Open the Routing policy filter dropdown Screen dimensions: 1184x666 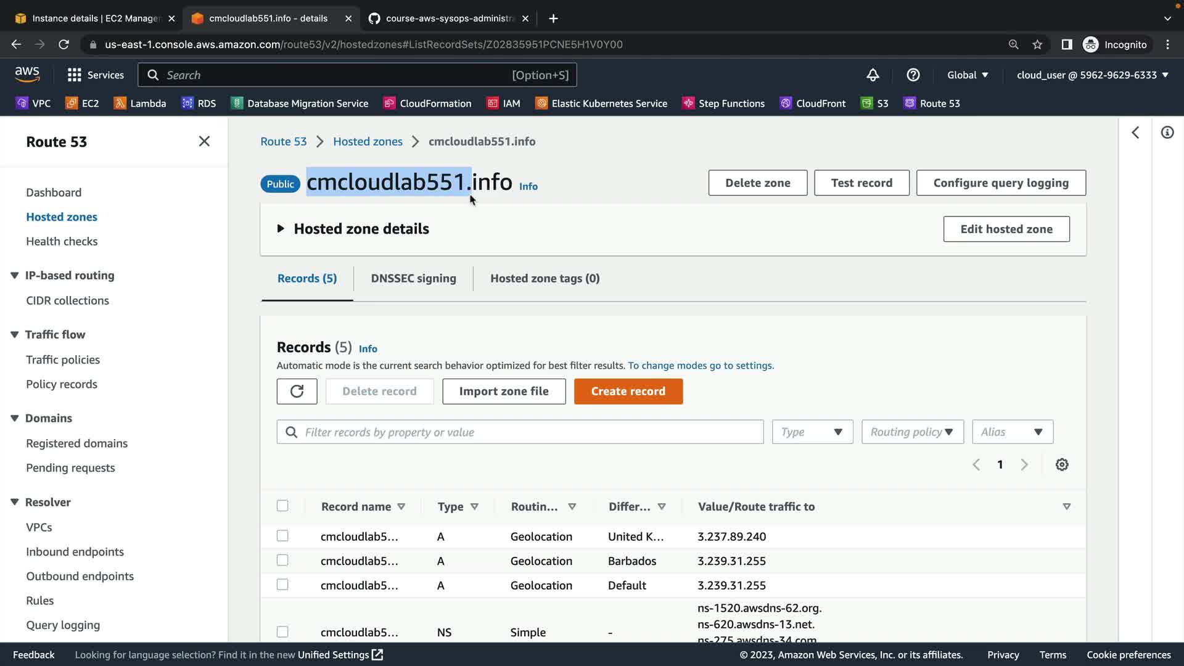(x=912, y=432)
